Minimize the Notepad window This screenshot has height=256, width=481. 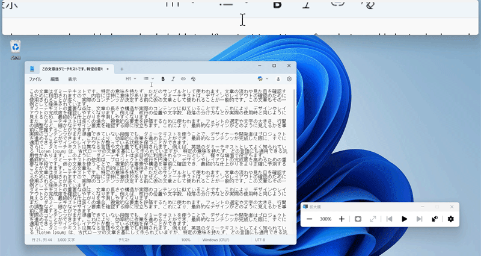point(260,66)
